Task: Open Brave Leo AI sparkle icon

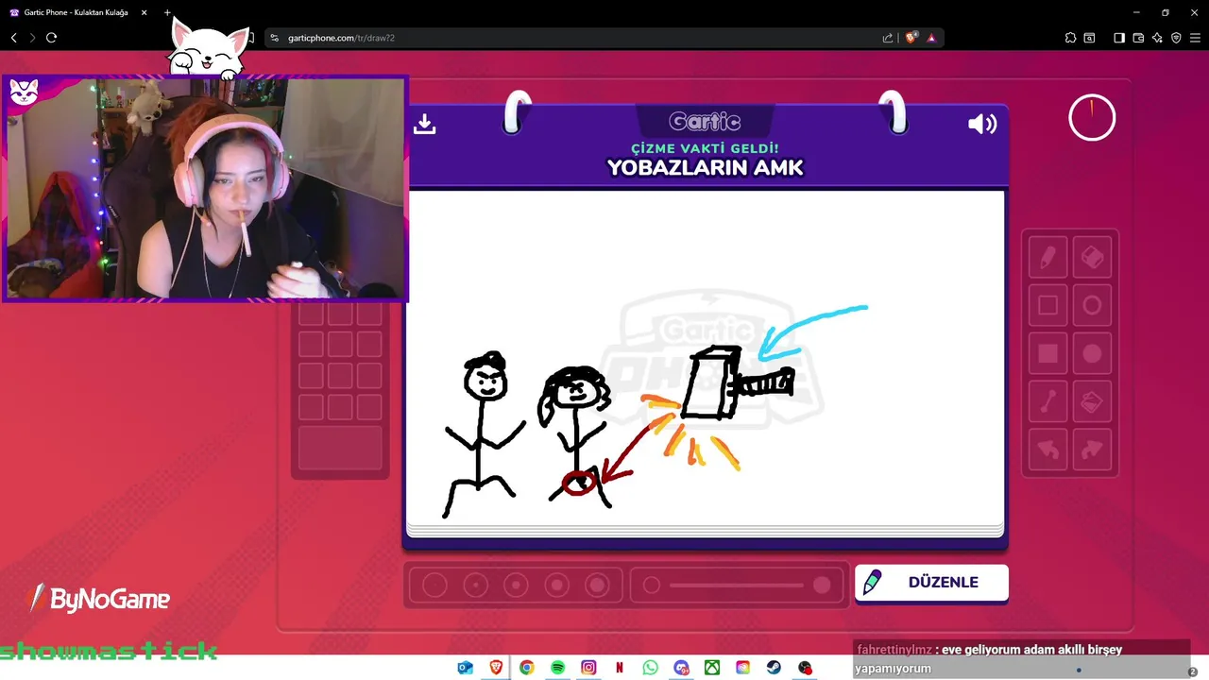Action: pos(1157,38)
